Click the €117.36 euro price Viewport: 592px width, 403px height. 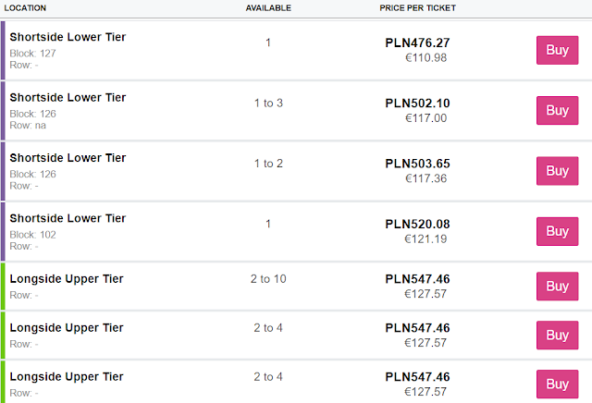(x=425, y=178)
